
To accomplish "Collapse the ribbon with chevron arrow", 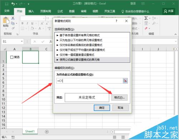I will pyautogui.click(x=175, y=34).
